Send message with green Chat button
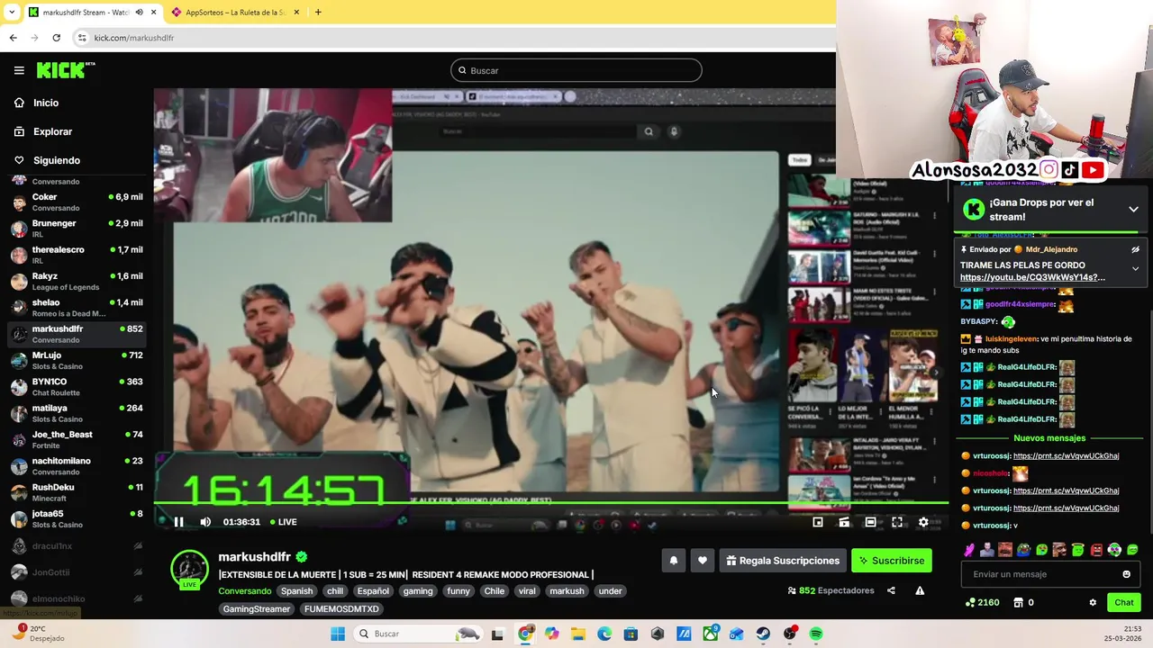 point(1124,602)
